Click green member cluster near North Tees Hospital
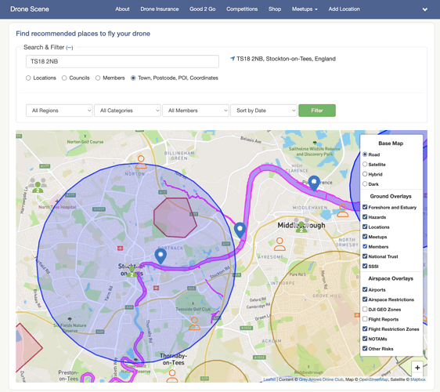 point(38,185)
